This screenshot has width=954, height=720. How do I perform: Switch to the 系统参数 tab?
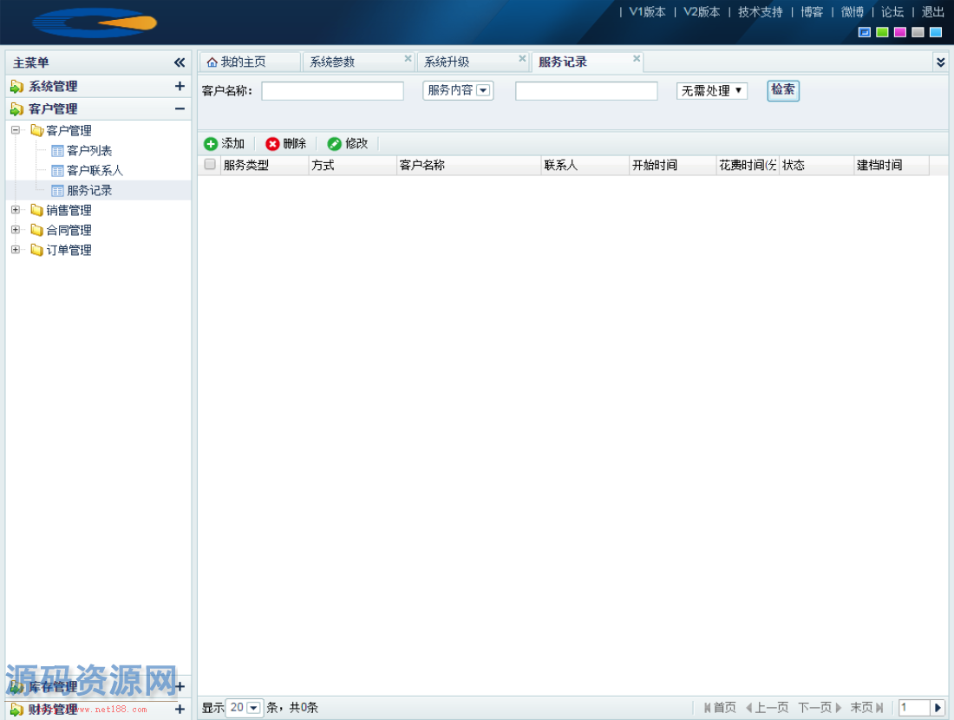(x=334, y=62)
